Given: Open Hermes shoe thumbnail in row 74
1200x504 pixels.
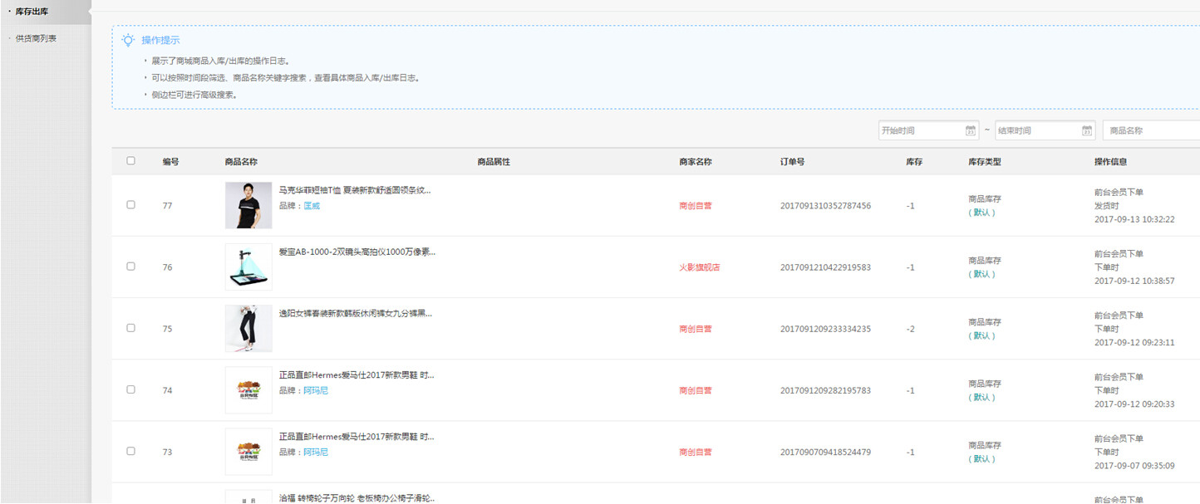Looking at the screenshot, I should [248, 389].
